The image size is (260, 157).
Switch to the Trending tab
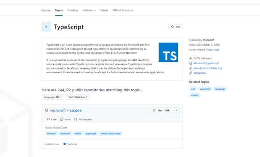coord(73,10)
